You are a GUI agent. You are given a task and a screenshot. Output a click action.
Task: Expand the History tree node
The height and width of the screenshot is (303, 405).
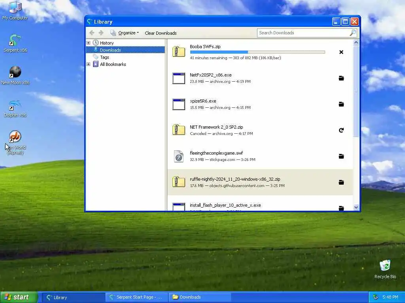tap(88, 43)
